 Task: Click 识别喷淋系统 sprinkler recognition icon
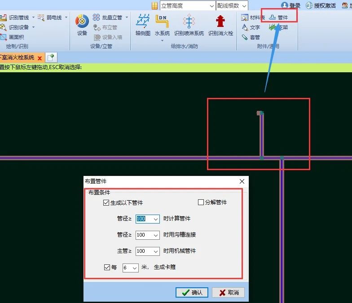tap(189, 24)
